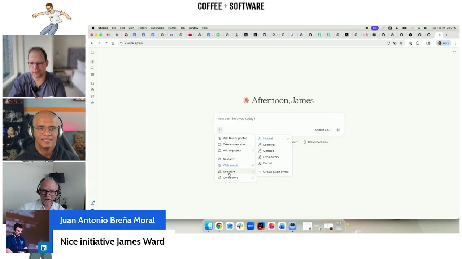Open the Chrome home page button
Screen dimensions: 462x259
[113, 43]
